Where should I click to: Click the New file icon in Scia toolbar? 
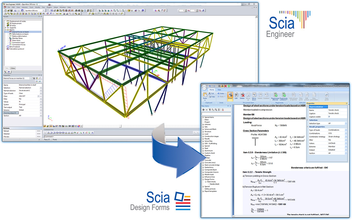click(6, 11)
